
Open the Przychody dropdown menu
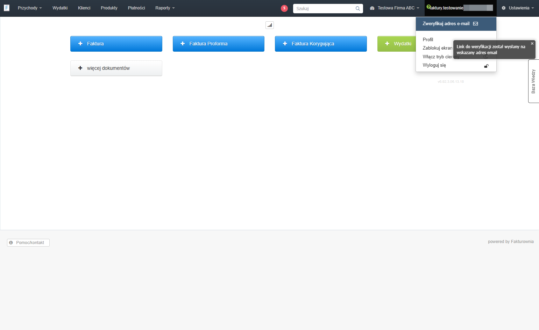coord(30,8)
